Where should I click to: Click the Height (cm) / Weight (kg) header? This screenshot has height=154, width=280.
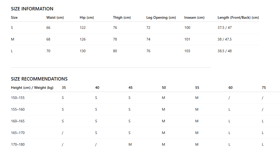(x=32, y=88)
